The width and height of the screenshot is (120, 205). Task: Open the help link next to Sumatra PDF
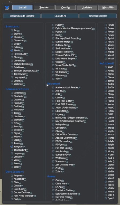70,155
